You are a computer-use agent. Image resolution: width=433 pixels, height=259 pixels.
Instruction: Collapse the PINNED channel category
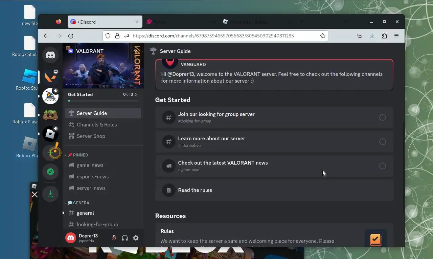78,155
